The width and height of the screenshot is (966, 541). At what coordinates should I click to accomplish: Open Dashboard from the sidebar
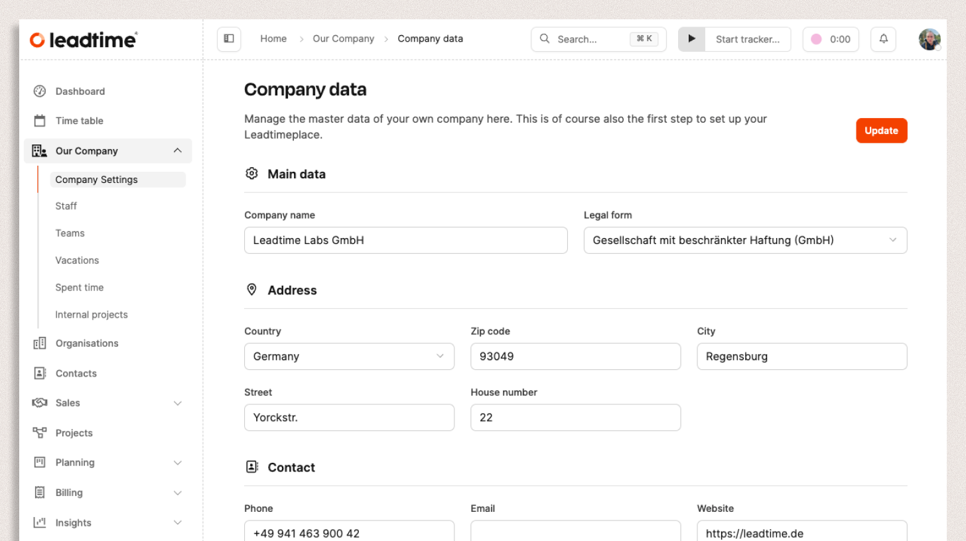pyautogui.click(x=80, y=91)
